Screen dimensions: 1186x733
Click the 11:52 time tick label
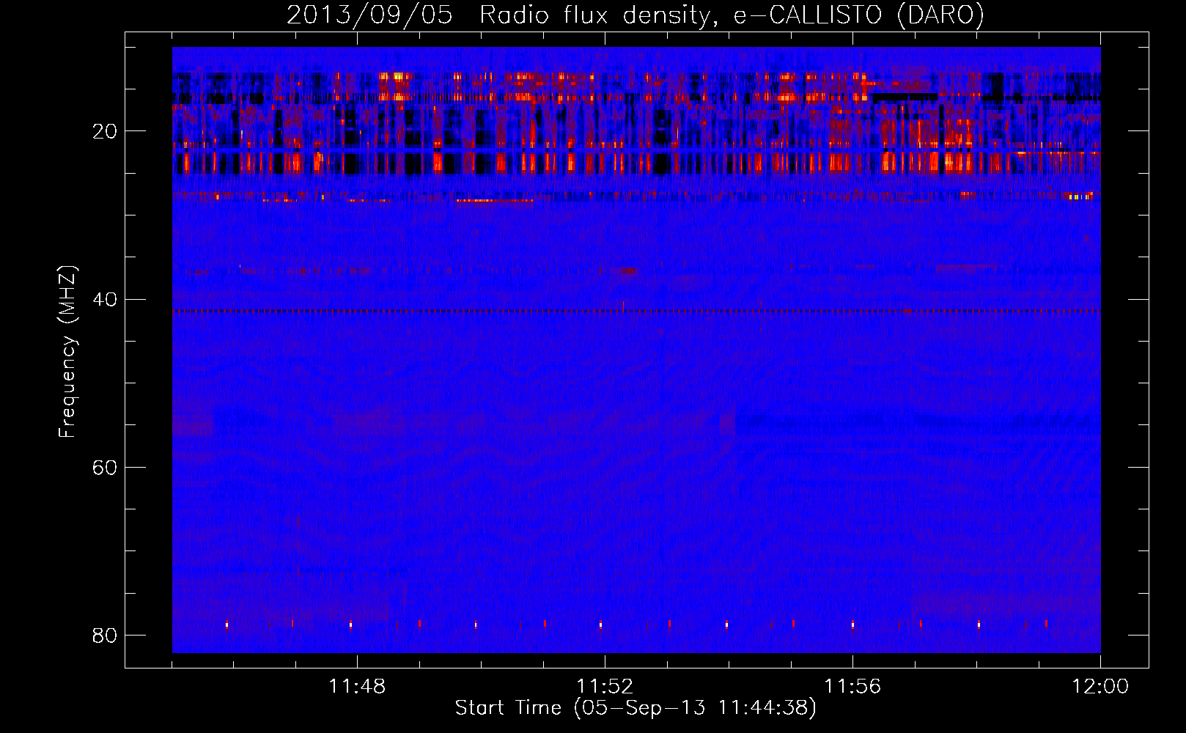coord(605,687)
